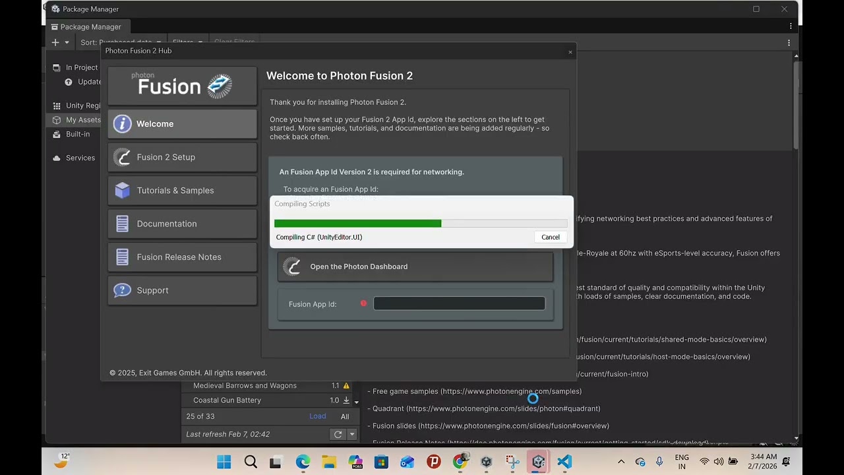Open the Support section
The image size is (844, 475).
tap(183, 290)
